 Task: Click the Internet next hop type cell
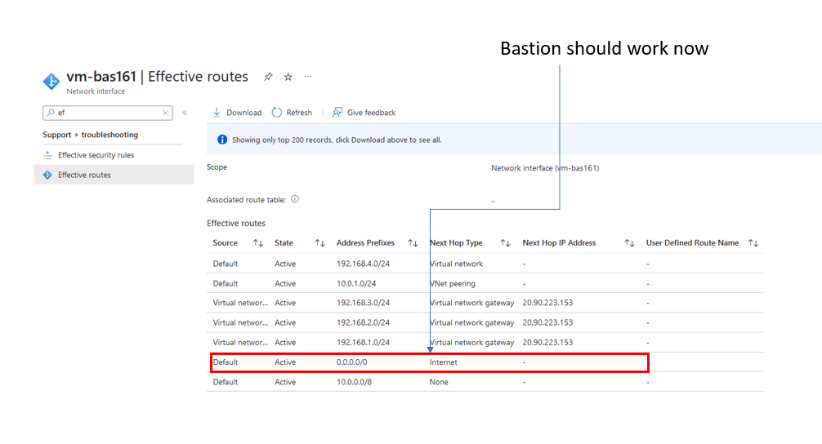pos(444,362)
